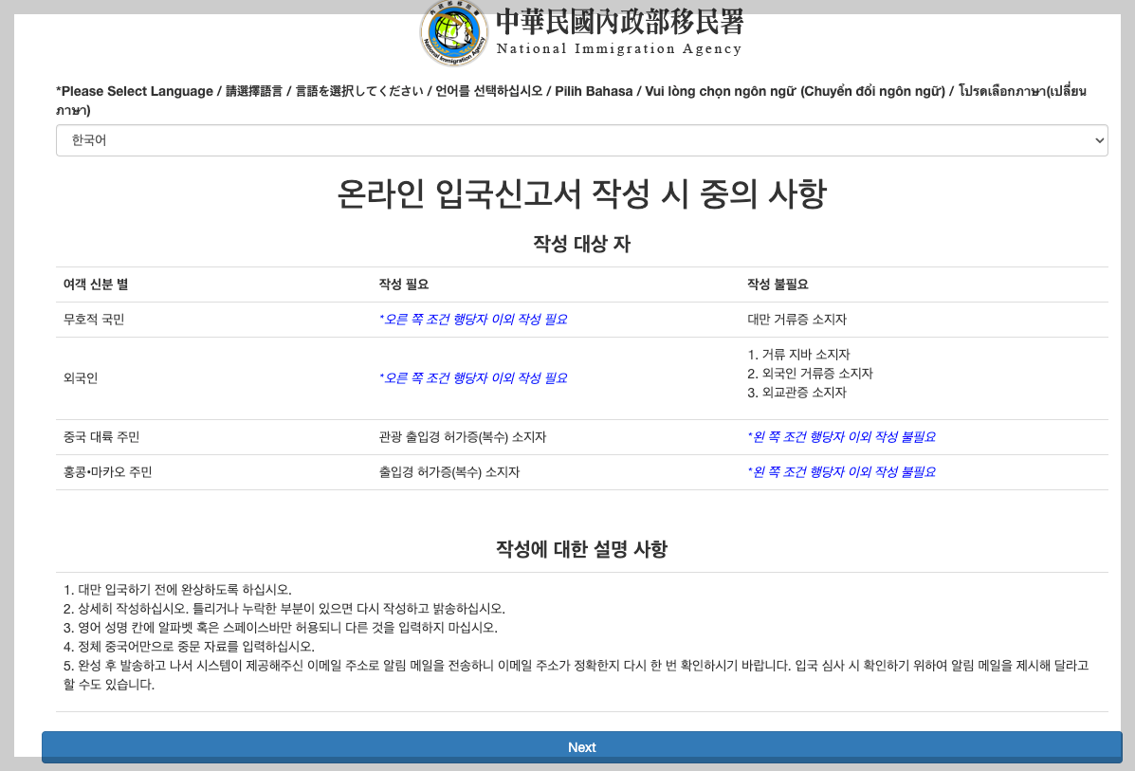Open the language selection dropdown

tap(581, 139)
